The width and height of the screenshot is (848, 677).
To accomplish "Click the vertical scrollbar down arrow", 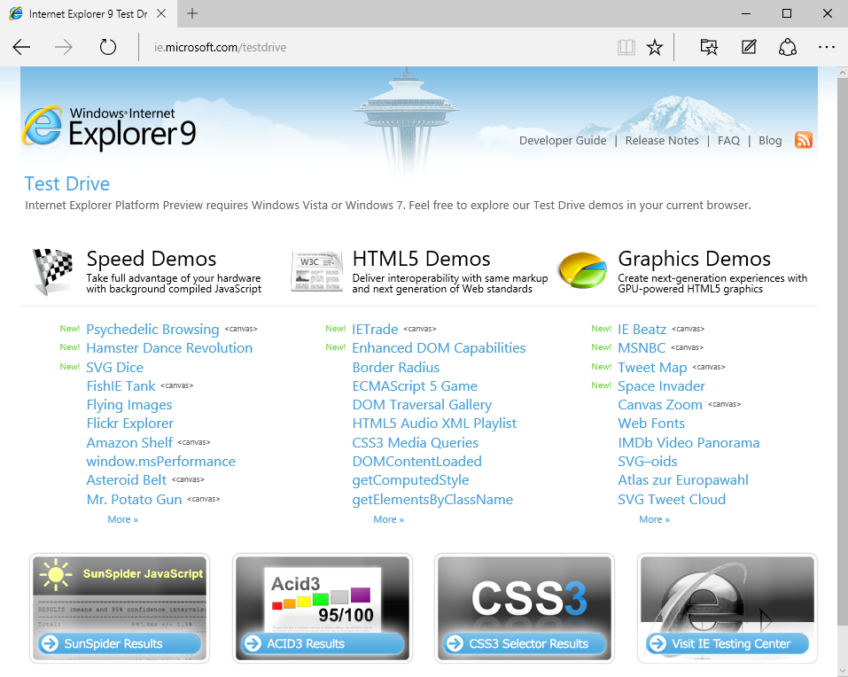I will click(x=842, y=670).
